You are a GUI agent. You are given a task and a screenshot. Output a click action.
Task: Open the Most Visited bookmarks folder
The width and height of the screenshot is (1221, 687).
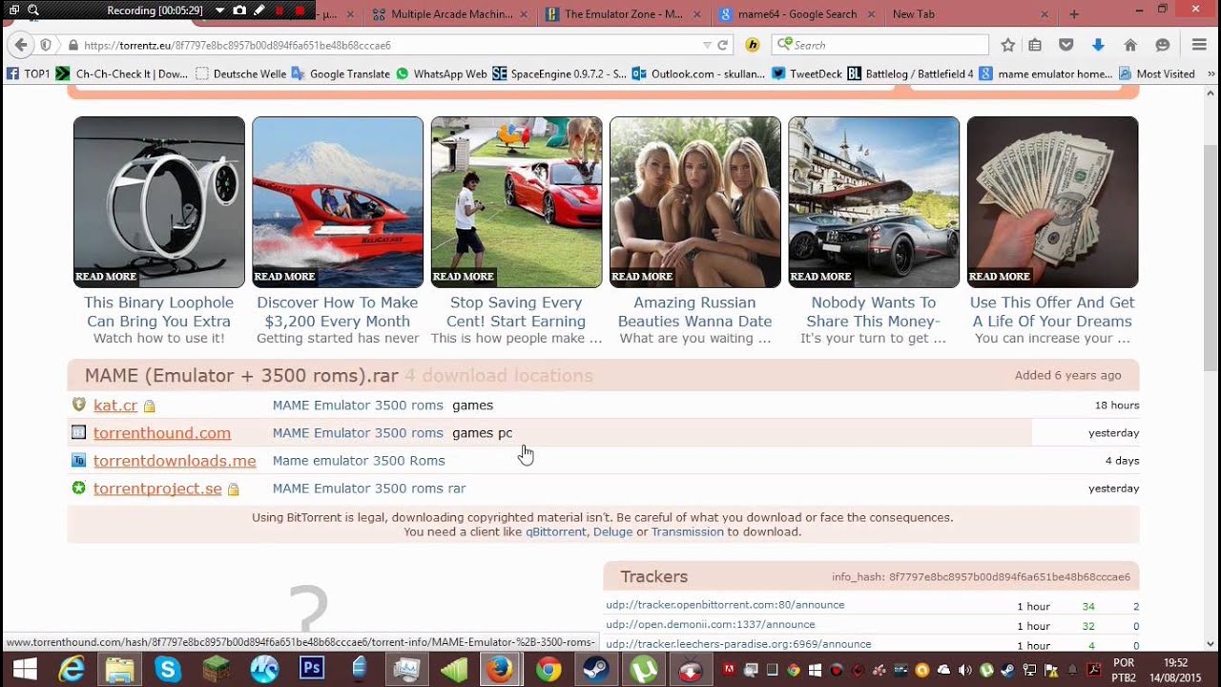coord(1157,73)
